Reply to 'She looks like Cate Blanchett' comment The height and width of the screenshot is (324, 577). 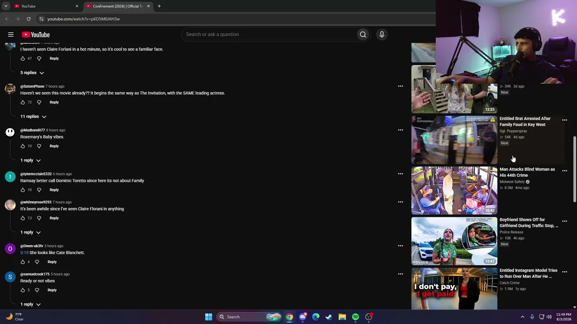point(52,262)
